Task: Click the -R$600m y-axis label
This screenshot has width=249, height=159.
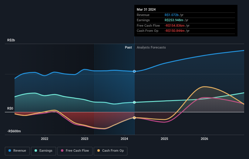Action: tap(14, 131)
